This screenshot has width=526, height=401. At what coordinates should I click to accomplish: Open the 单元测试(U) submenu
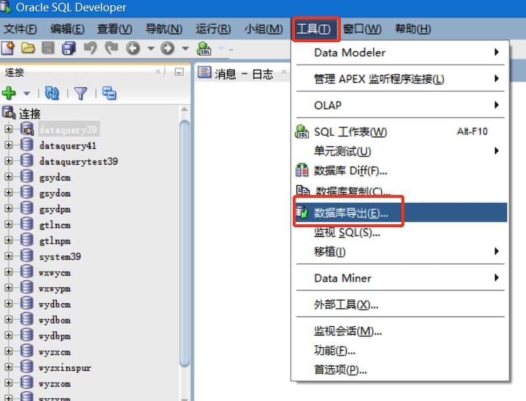(400, 151)
